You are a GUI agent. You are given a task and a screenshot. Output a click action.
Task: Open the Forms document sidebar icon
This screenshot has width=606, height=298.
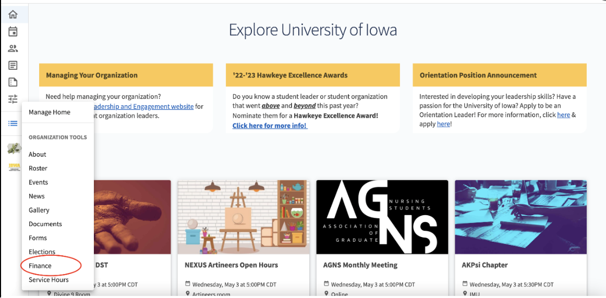tap(13, 82)
